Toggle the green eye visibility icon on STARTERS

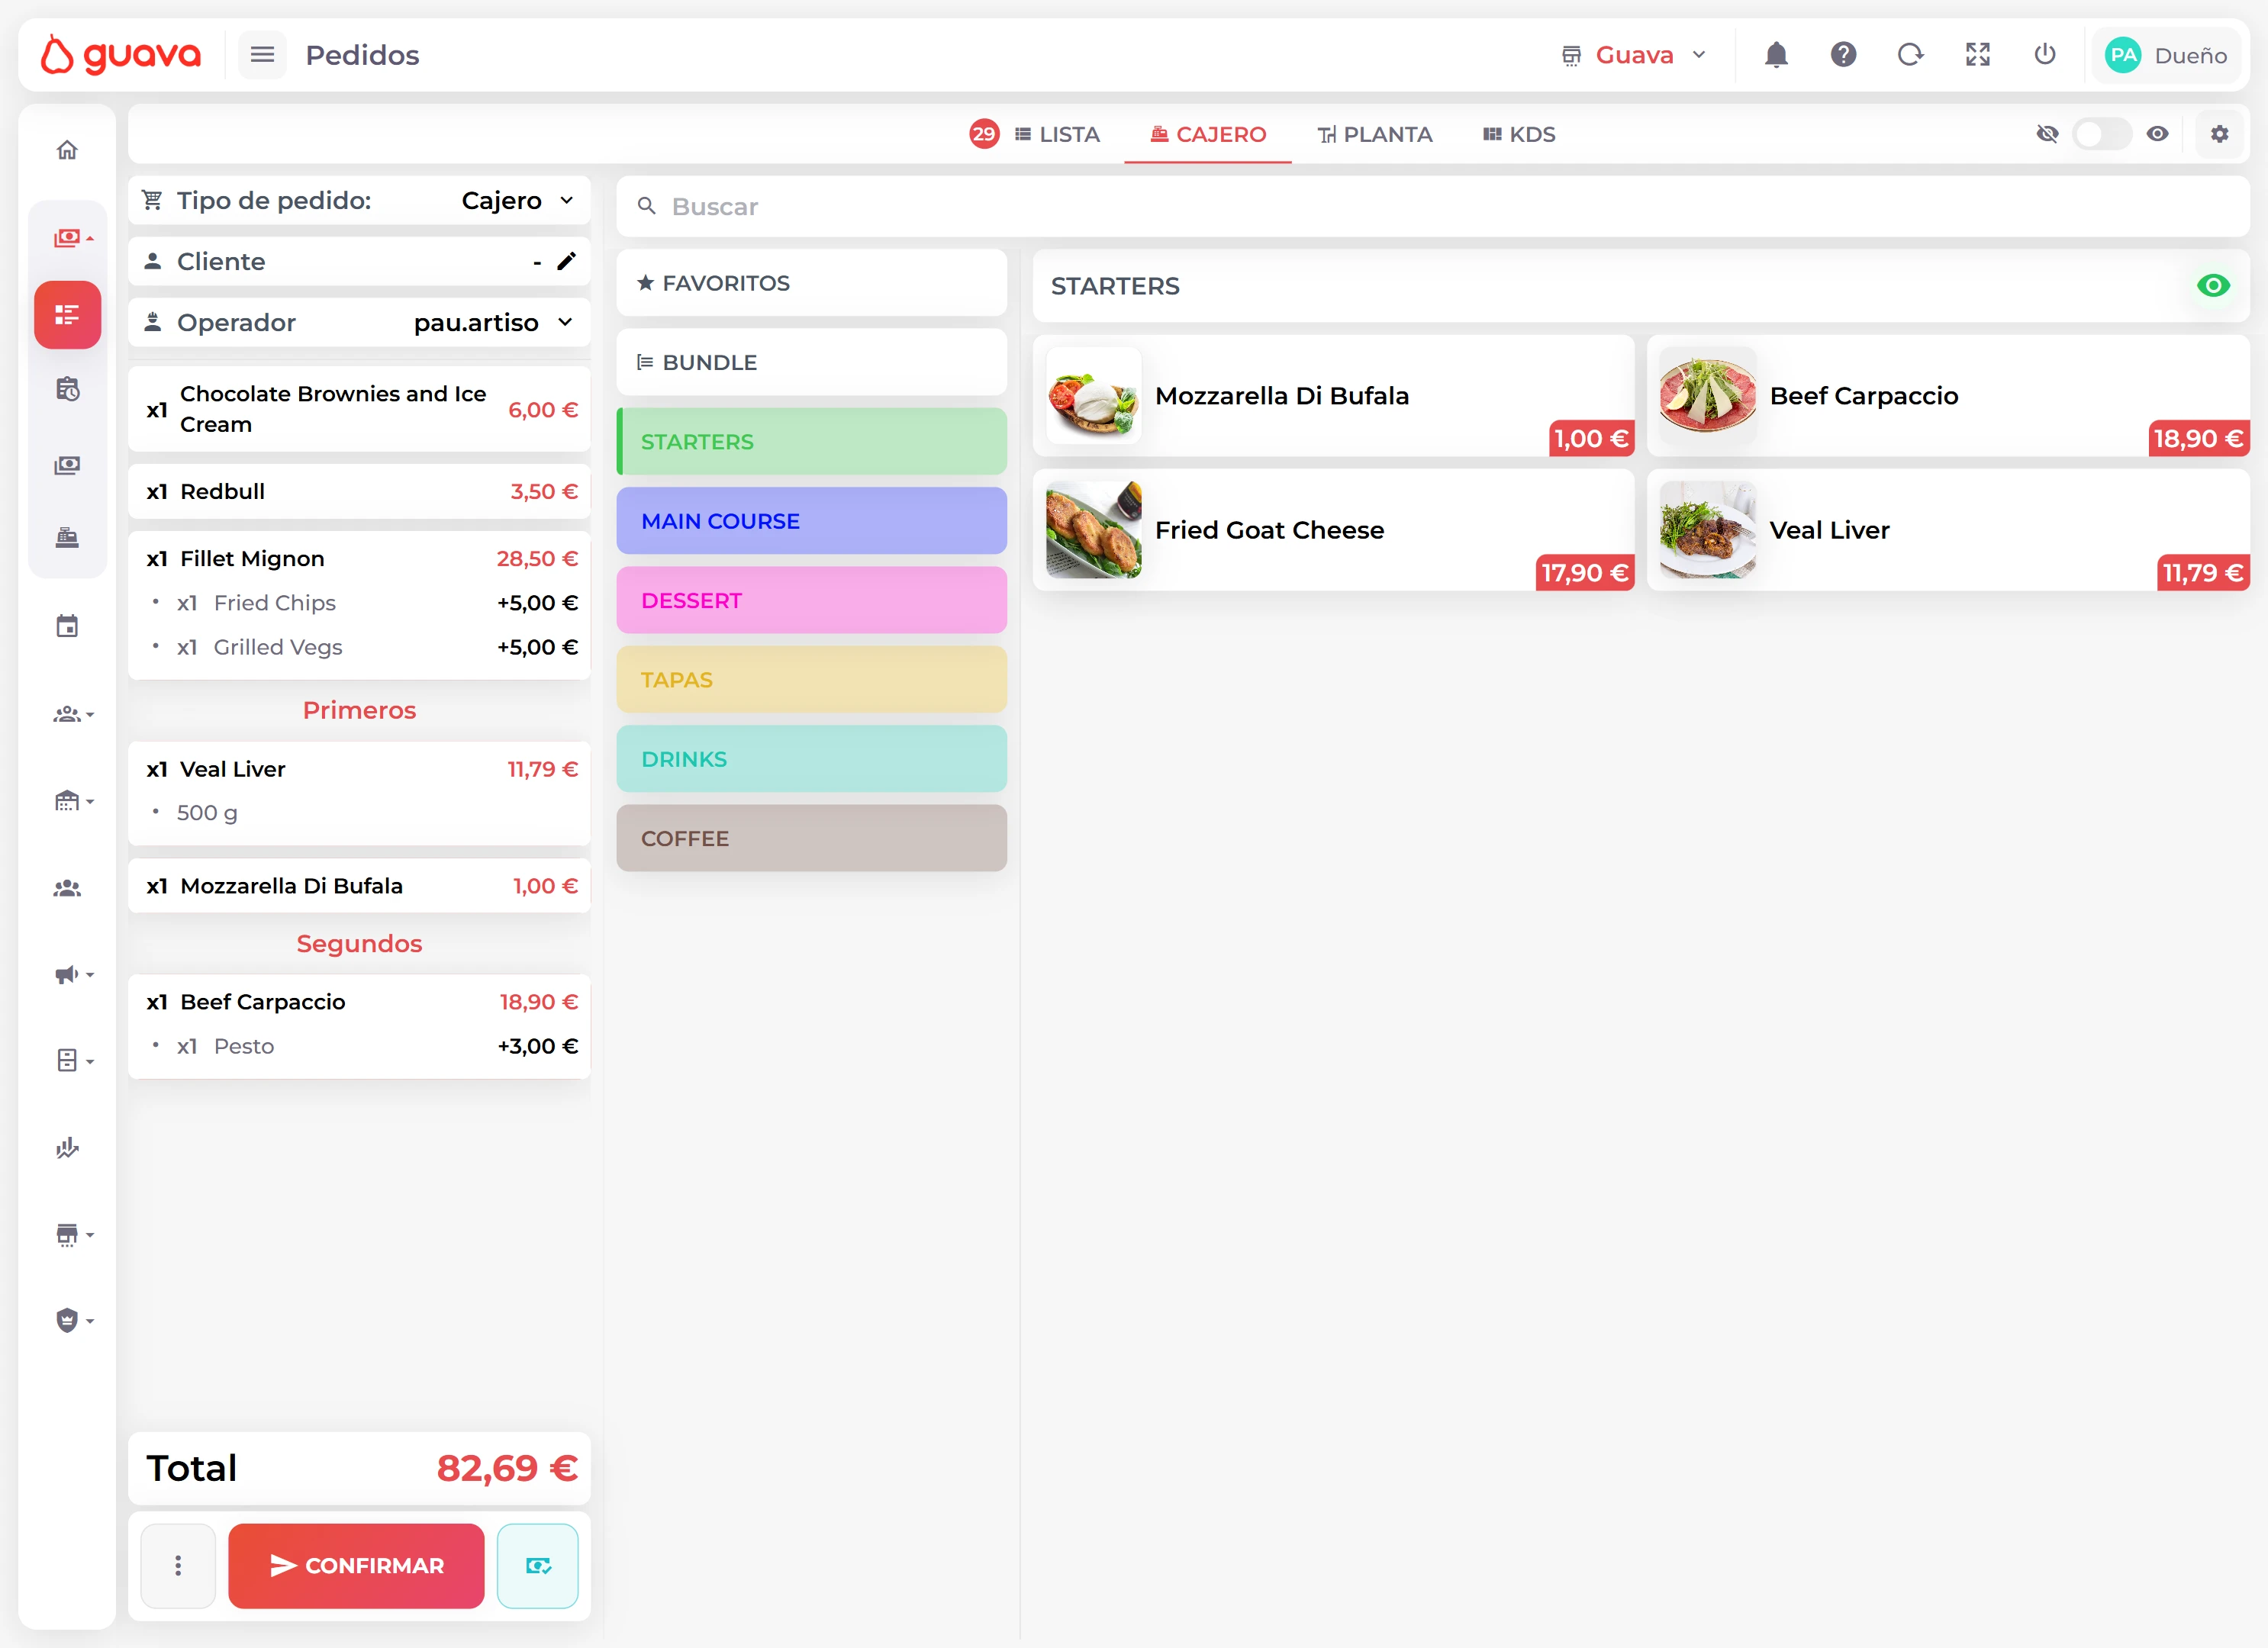(2213, 286)
